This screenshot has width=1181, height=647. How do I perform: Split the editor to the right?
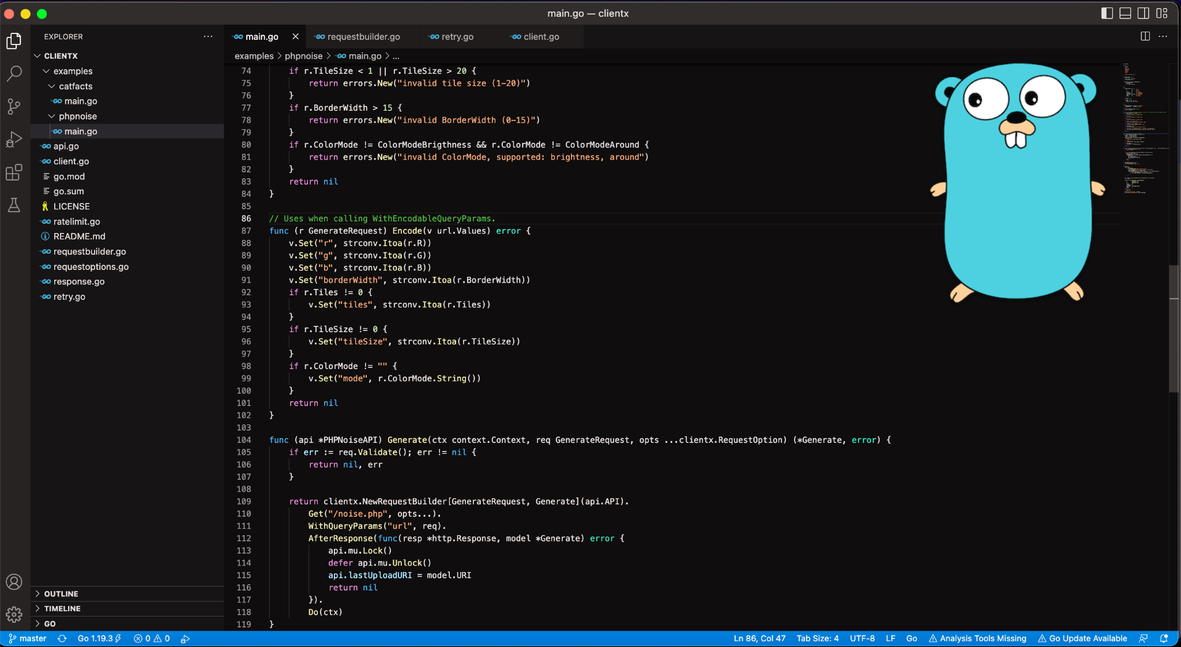click(x=1145, y=36)
